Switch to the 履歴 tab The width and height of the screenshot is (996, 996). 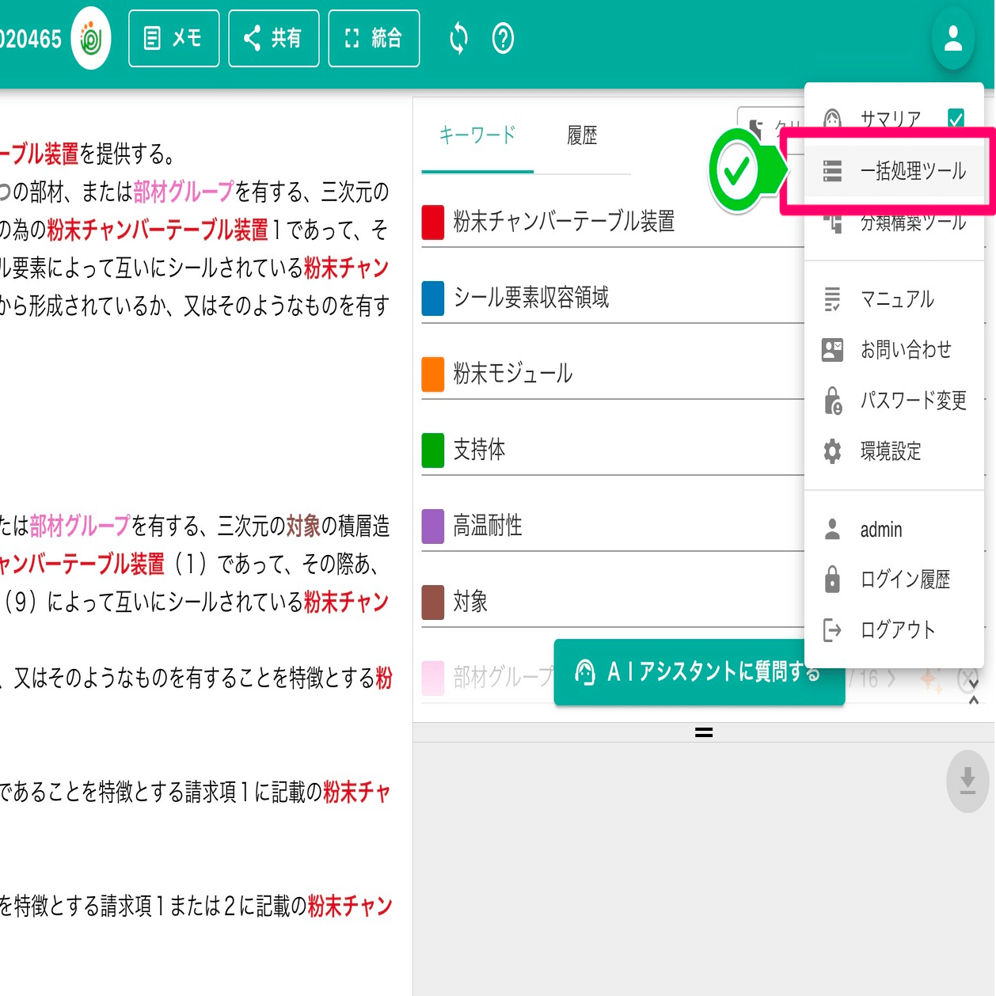point(583,135)
